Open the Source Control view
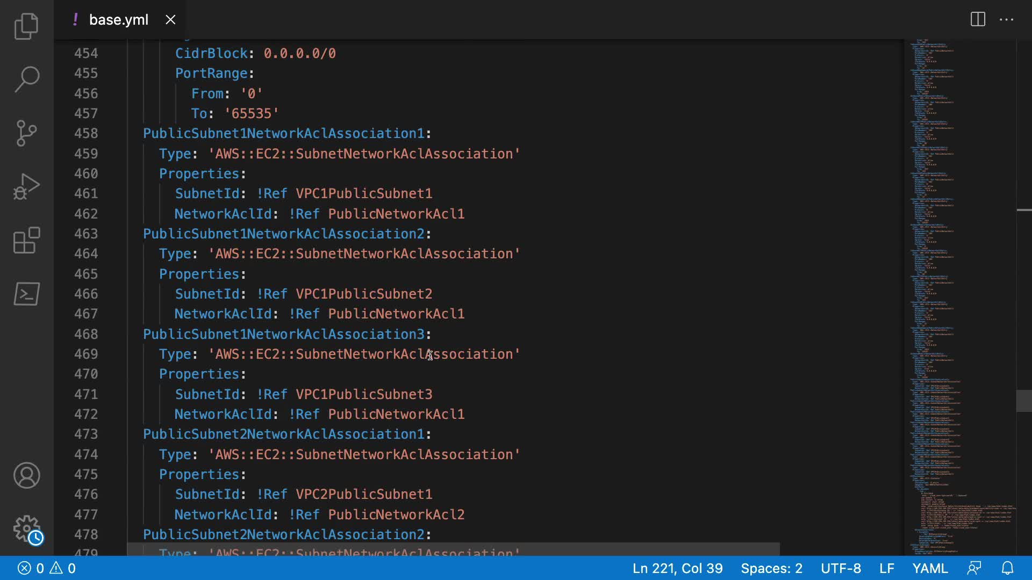The image size is (1032, 580). pos(26,133)
